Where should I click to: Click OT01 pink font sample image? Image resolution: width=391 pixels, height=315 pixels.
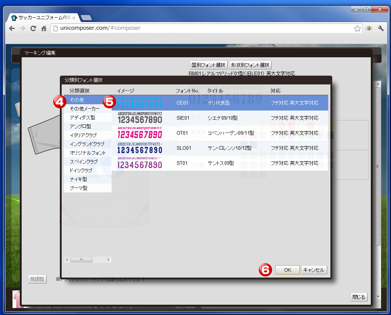(140, 133)
